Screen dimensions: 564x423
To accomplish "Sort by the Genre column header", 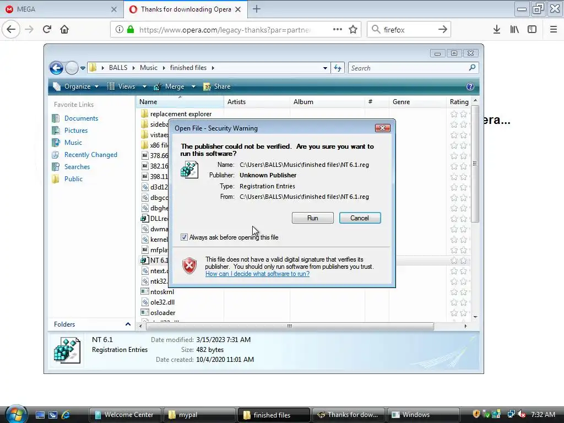I will [x=417, y=102].
